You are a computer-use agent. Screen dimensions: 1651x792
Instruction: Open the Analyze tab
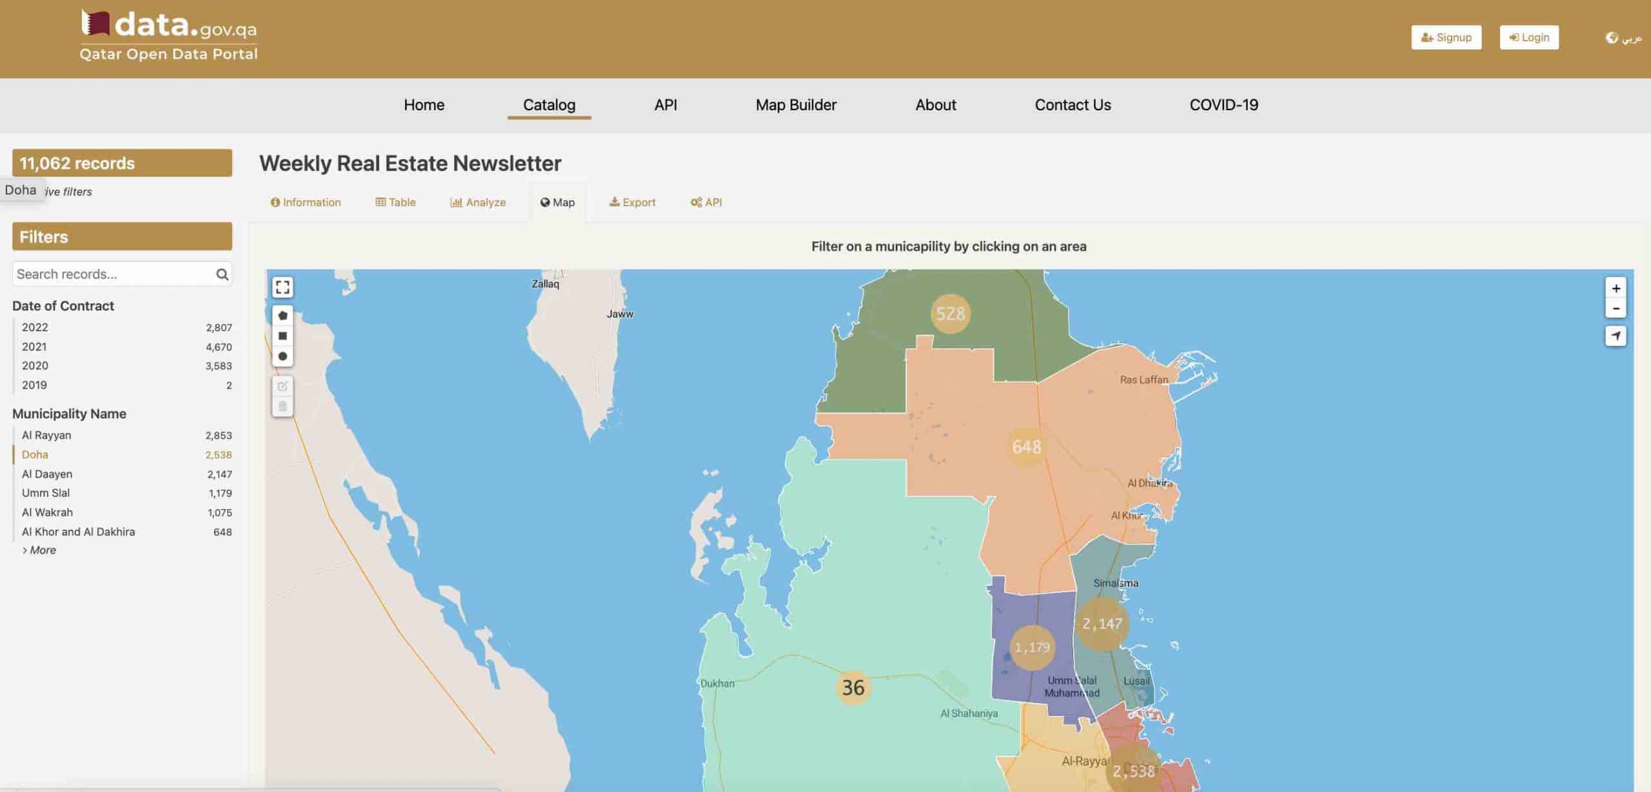point(478,202)
